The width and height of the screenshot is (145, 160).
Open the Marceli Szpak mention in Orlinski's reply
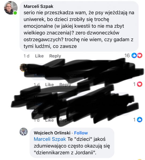click(x=50, y=139)
